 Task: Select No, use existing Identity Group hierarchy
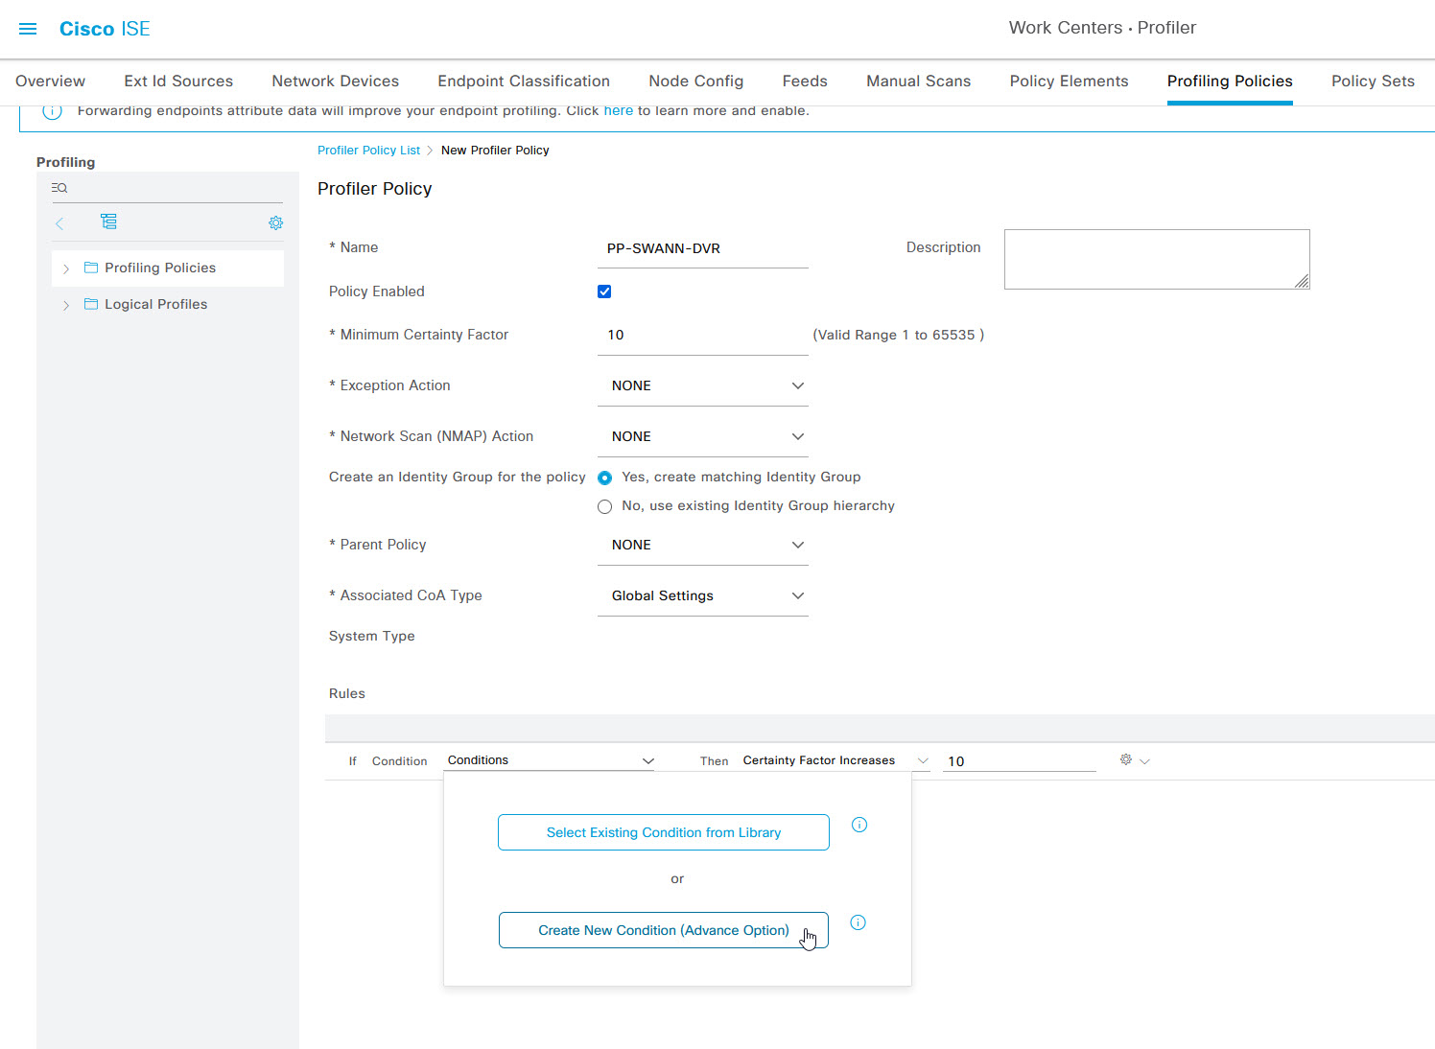pos(604,506)
